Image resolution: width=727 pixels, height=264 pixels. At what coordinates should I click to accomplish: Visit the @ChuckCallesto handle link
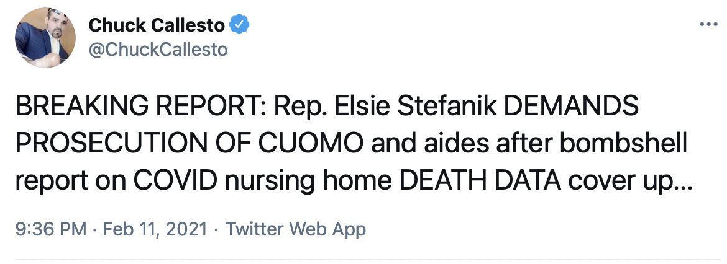[158, 49]
